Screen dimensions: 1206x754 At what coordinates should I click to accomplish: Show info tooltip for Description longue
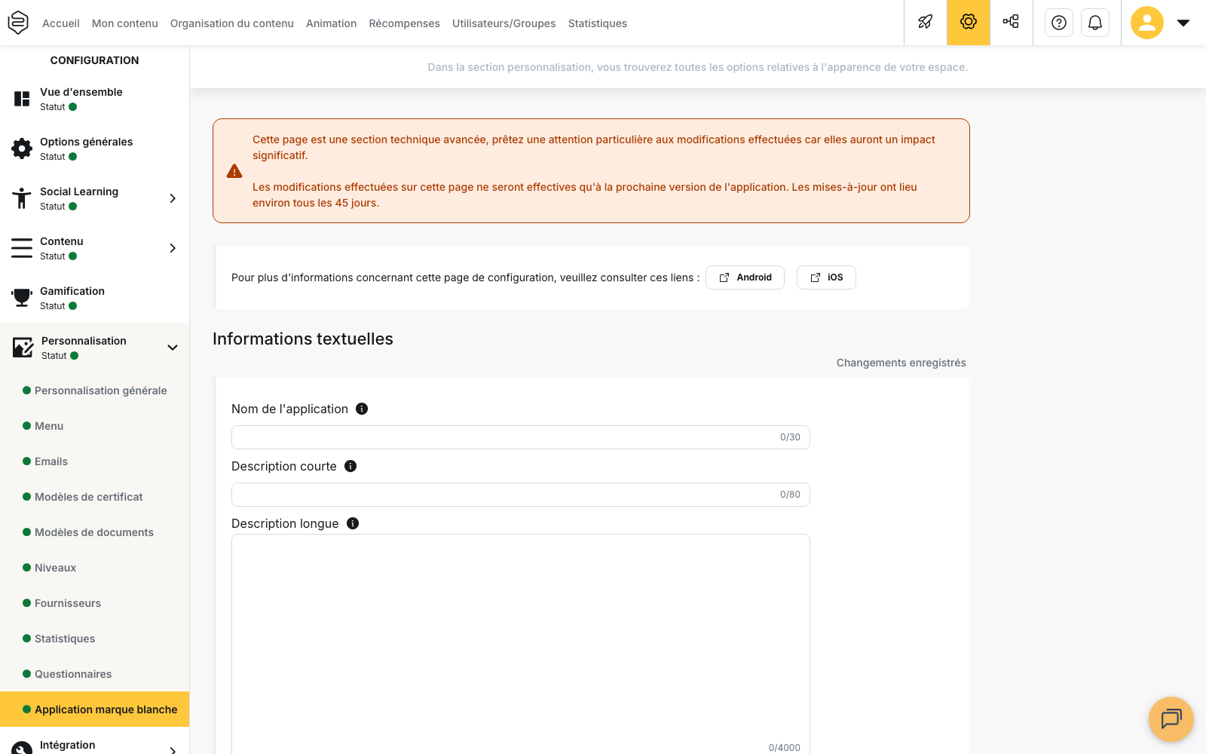(x=353, y=523)
